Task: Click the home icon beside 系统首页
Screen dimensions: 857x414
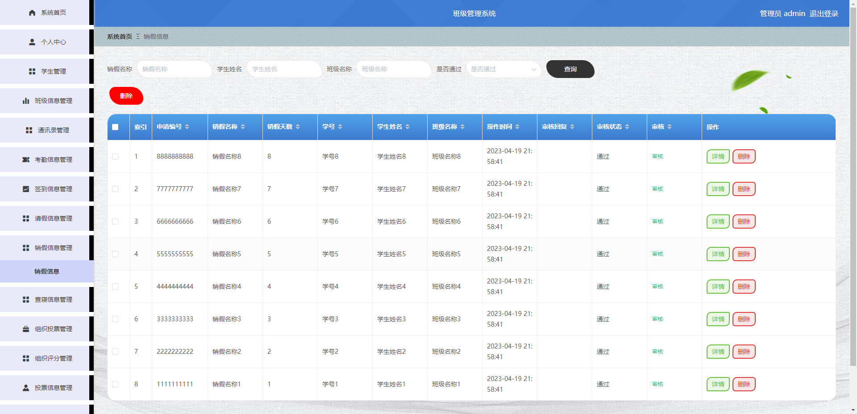Action: (32, 13)
